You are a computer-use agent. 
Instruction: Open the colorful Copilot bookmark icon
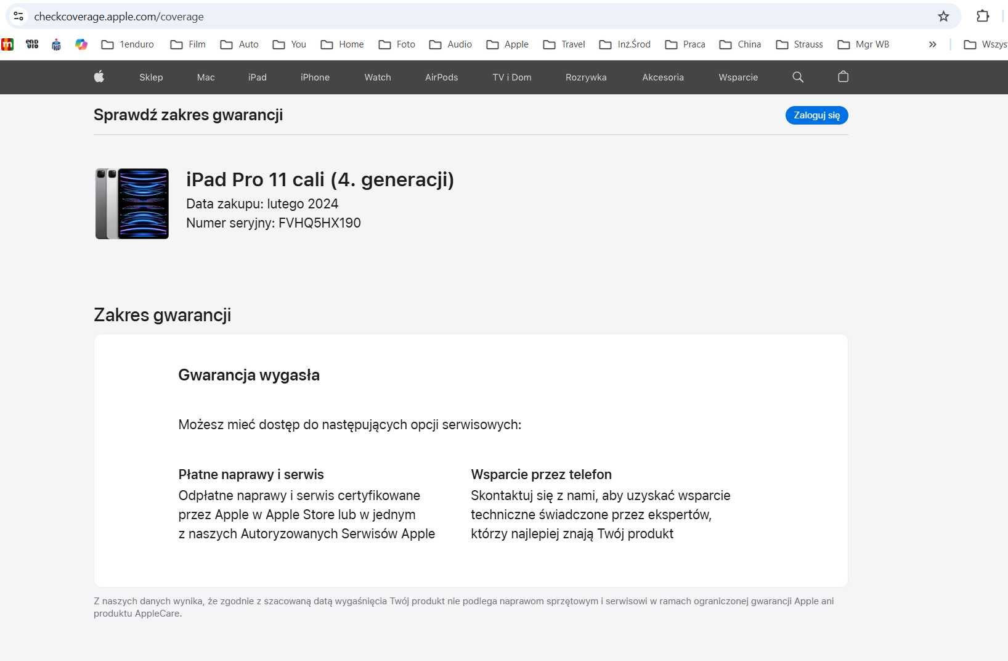click(81, 44)
